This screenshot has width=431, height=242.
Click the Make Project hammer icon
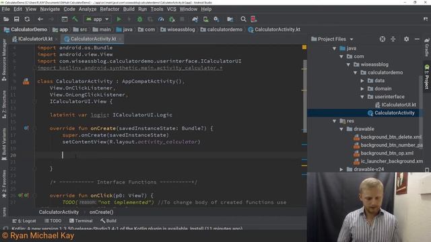coord(75,19)
